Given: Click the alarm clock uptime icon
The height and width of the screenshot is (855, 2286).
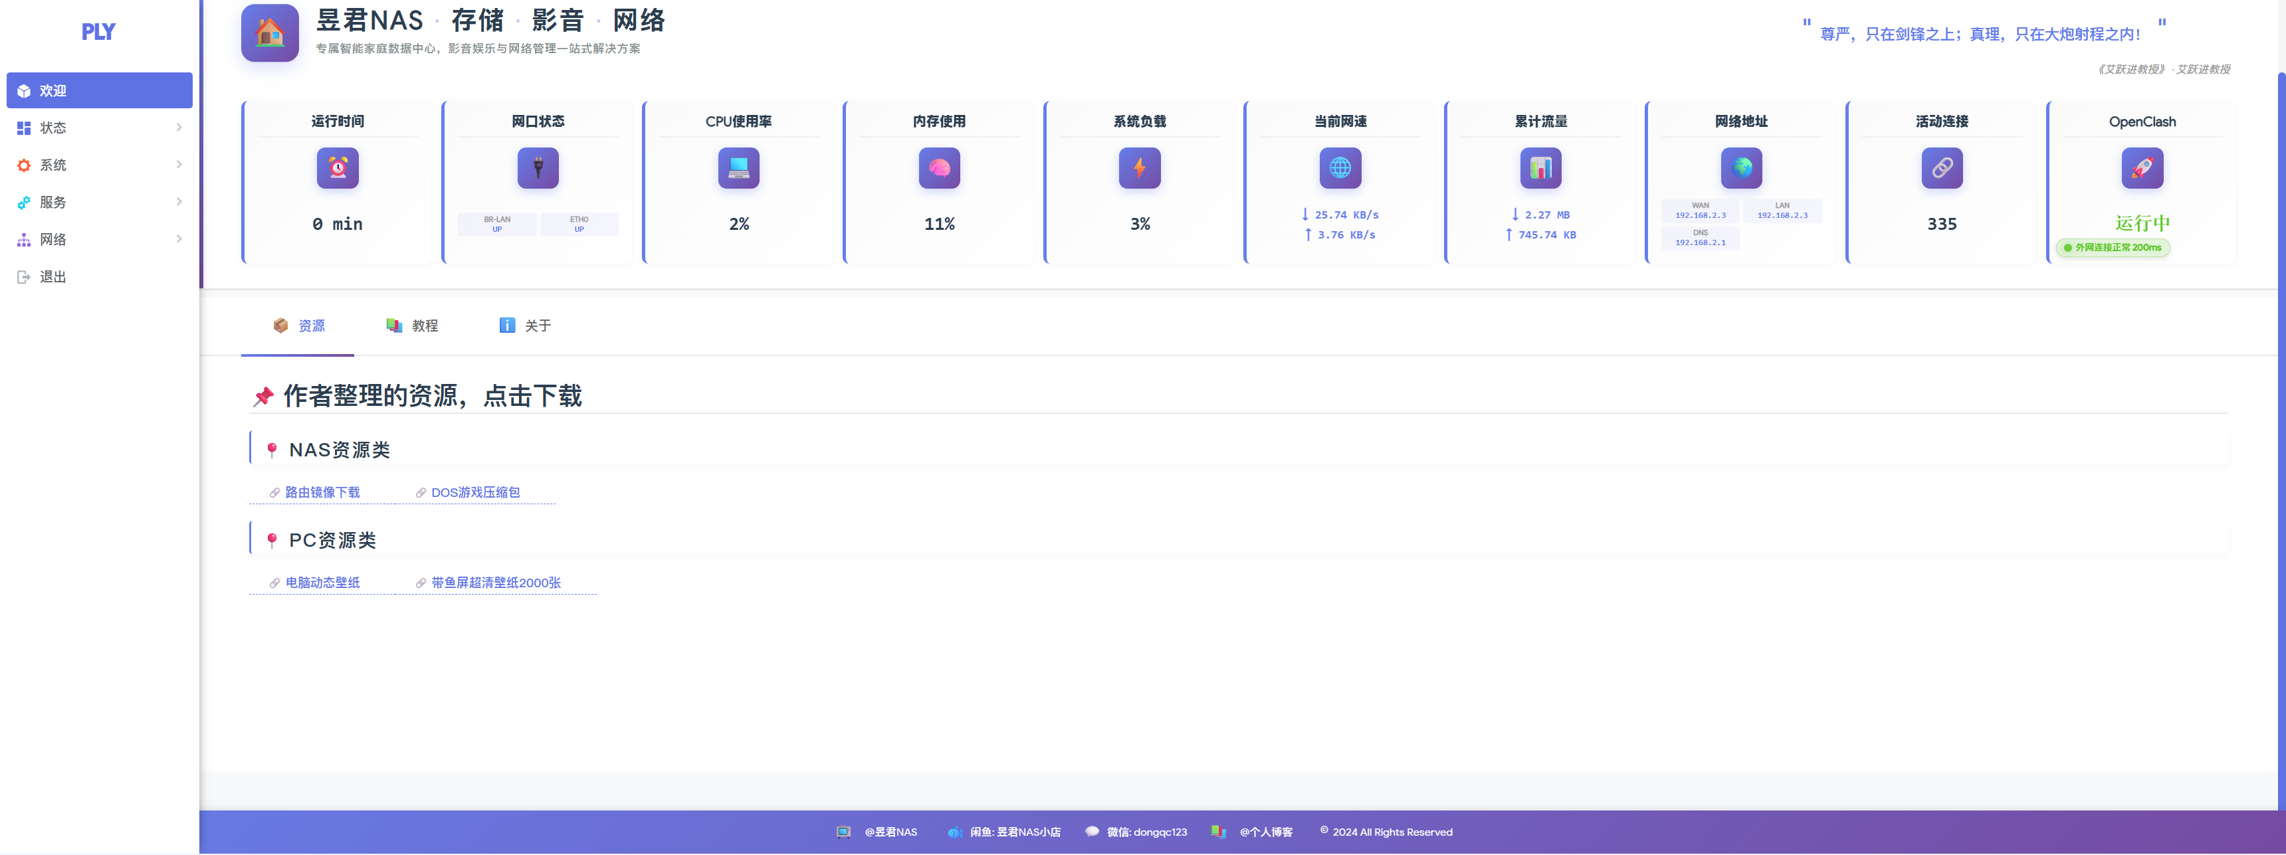Looking at the screenshot, I should click(337, 167).
